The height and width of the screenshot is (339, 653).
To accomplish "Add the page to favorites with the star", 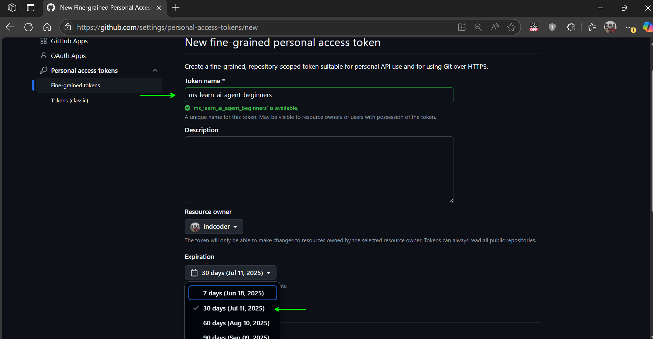I will pyautogui.click(x=511, y=27).
